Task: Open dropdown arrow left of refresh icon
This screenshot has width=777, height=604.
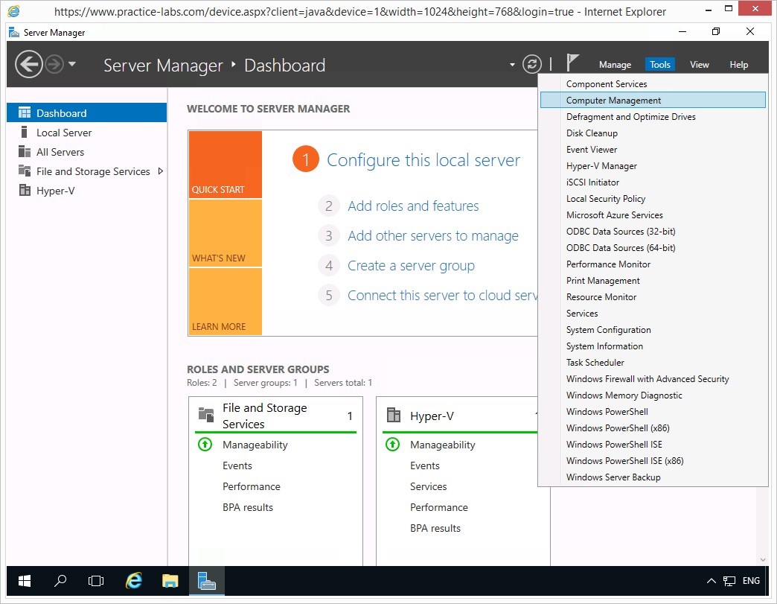Action: [x=512, y=65]
